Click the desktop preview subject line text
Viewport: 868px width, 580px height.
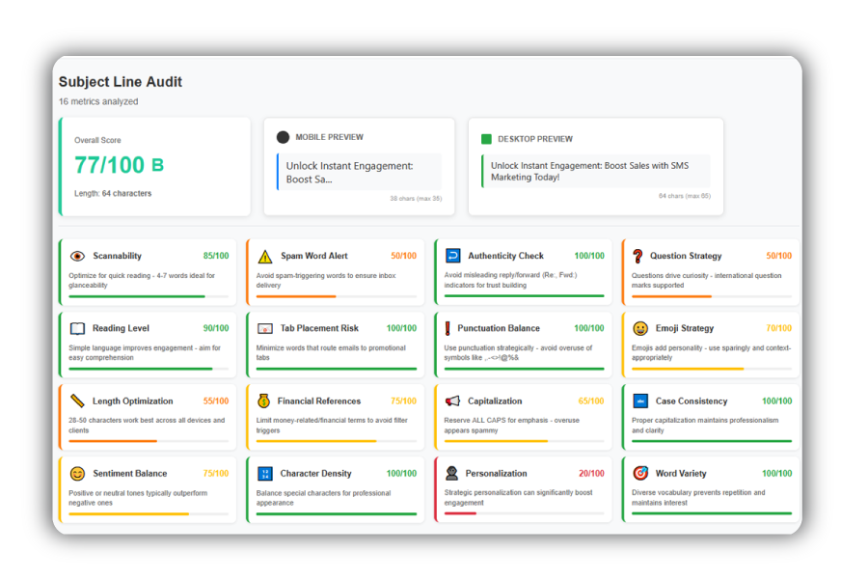coord(588,172)
